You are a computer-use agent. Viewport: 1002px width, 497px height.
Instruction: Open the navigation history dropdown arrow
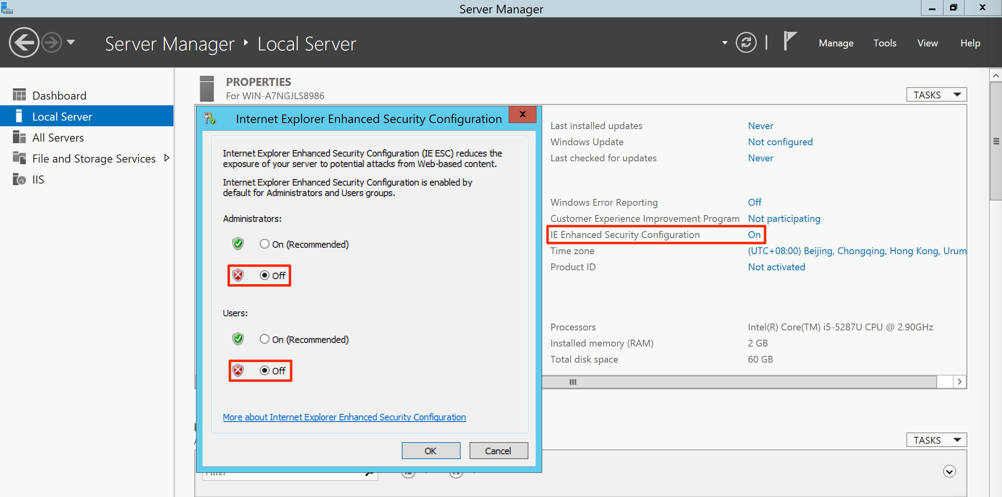coord(71,42)
